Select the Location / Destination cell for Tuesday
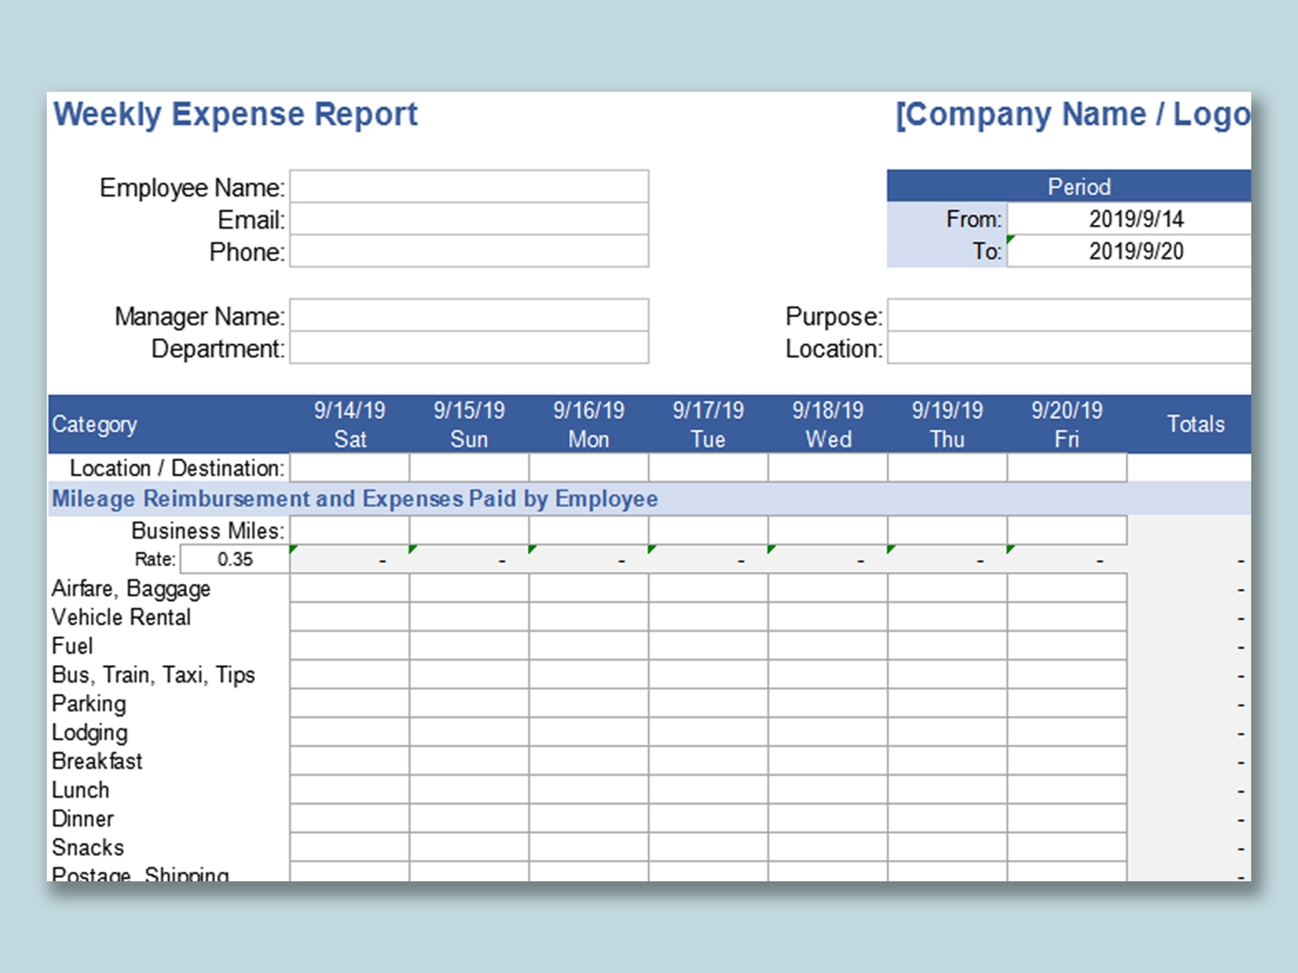Image resolution: width=1298 pixels, height=973 pixels. click(708, 468)
